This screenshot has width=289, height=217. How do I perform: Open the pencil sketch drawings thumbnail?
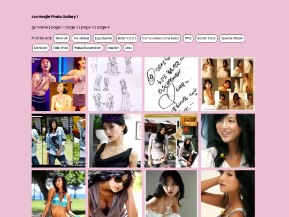(x=115, y=84)
